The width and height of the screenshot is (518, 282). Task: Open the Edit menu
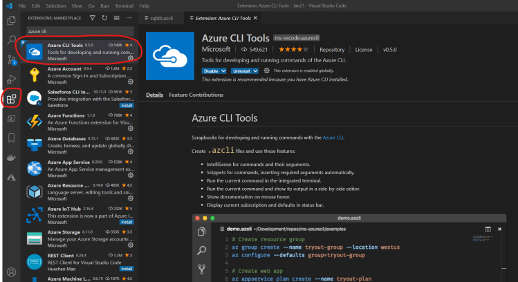pos(36,6)
